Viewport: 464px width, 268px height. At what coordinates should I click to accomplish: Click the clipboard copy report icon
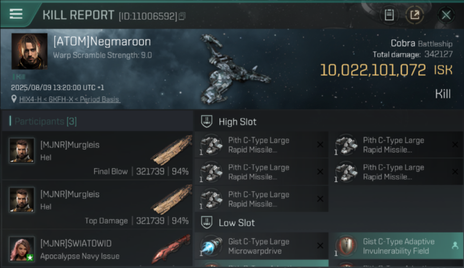click(389, 15)
